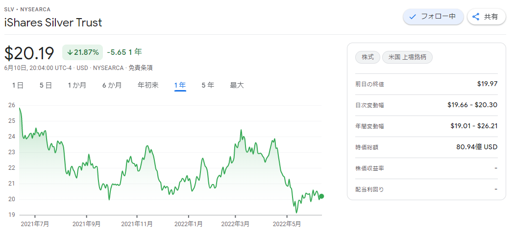This screenshot has width=514, height=232.
Task: Click the share icon in 共有 button
Action: tap(476, 16)
